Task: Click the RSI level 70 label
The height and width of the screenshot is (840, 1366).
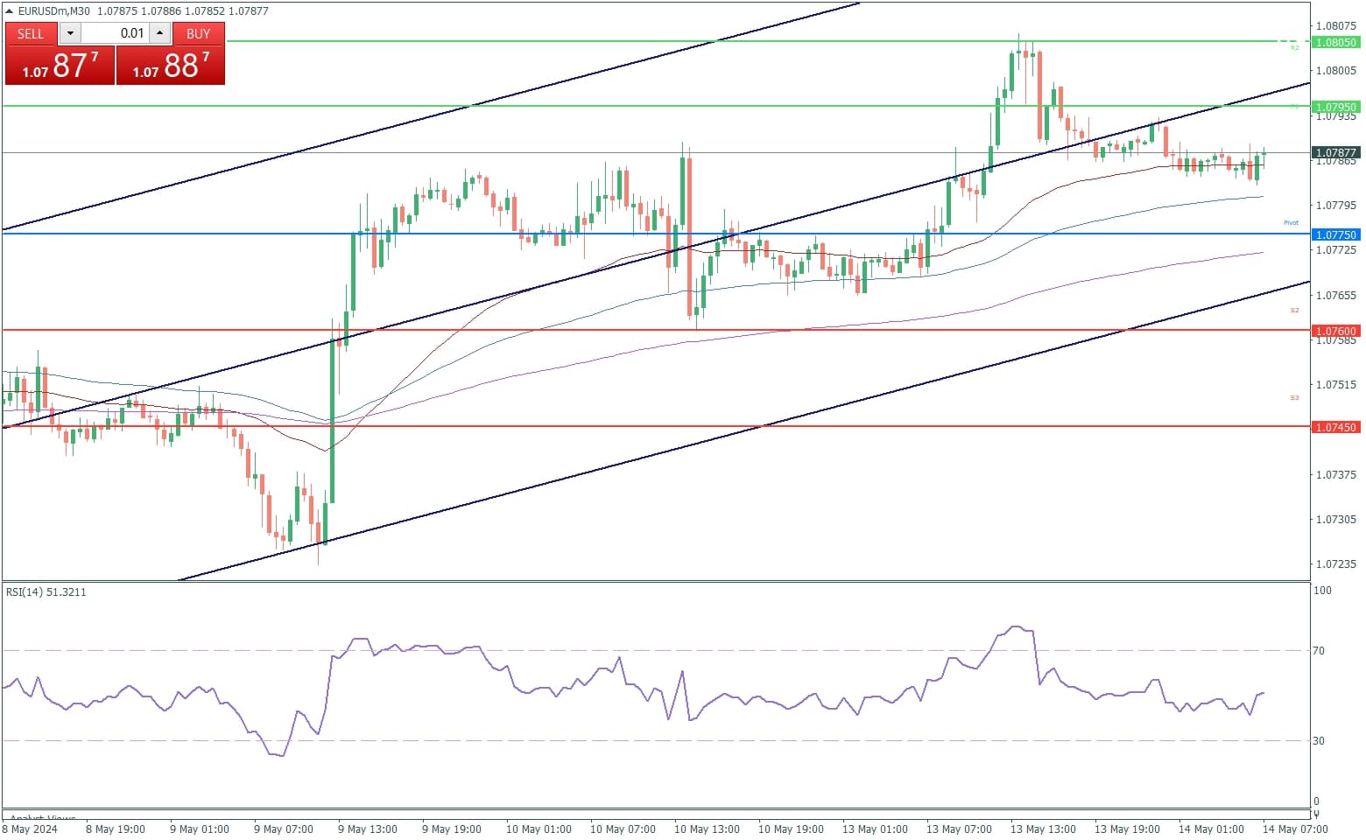Action: [x=1319, y=651]
